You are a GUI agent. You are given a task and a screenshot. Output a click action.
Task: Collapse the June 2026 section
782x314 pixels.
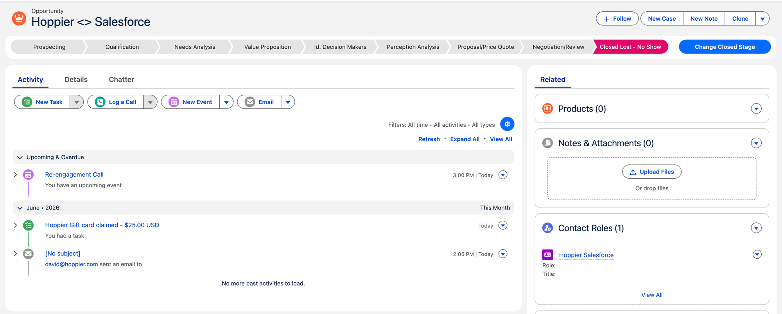click(20, 208)
